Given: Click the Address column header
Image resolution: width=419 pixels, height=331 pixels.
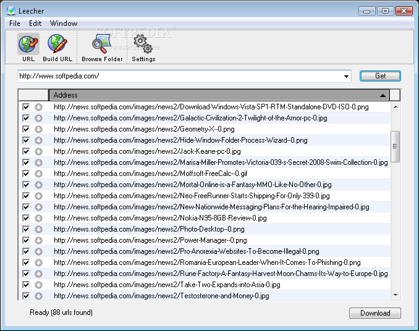Looking at the screenshot, I should pos(219,95).
